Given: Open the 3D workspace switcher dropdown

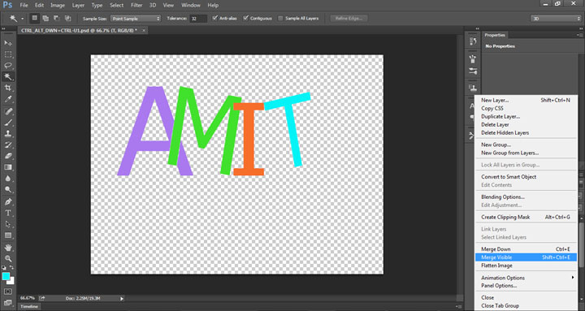Looking at the screenshot, I should tap(556, 19).
